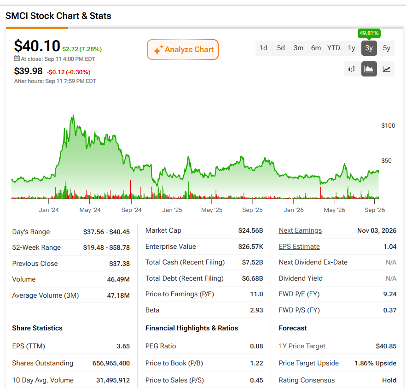Click the Sep '26 axis label

point(375,210)
